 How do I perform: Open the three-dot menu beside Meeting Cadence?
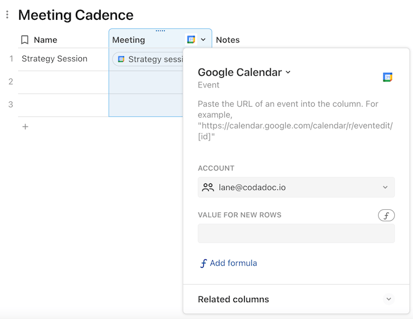[x=7, y=14]
